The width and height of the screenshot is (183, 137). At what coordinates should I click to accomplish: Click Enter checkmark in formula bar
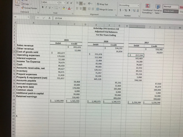click(44, 18)
